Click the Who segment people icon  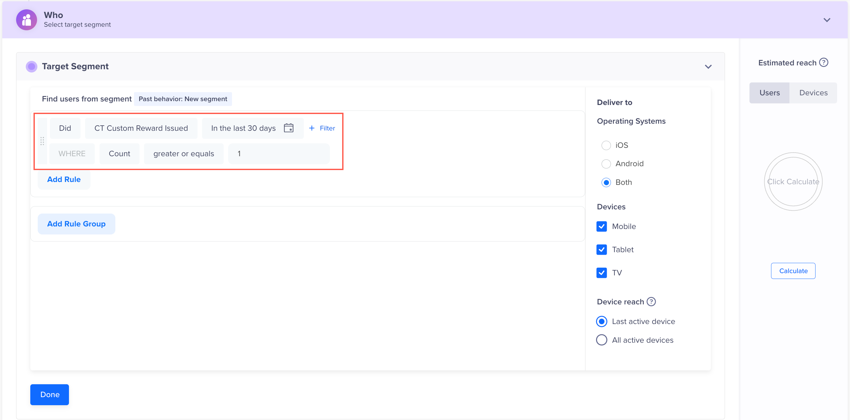[x=26, y=20]
